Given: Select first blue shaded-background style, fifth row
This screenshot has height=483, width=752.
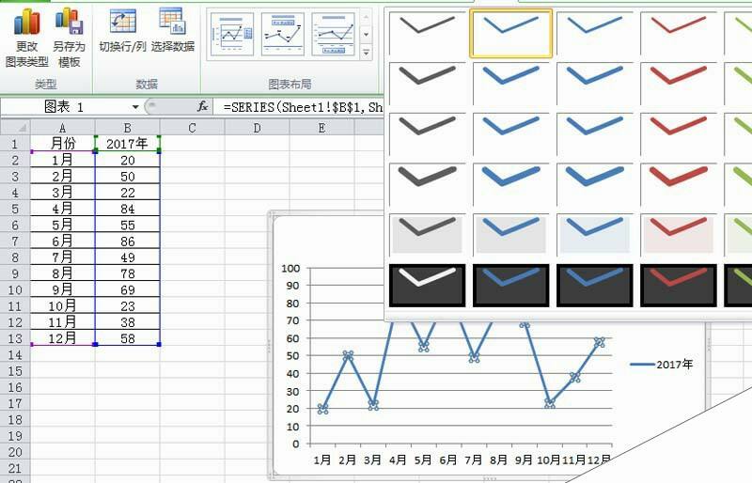Looking at the screenshot, I should tap(510, 235).
